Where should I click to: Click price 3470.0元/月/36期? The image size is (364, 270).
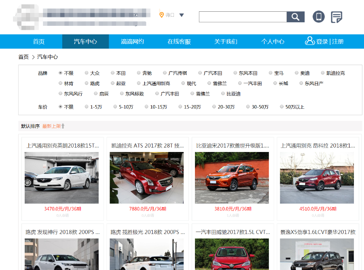click(62, 209)
